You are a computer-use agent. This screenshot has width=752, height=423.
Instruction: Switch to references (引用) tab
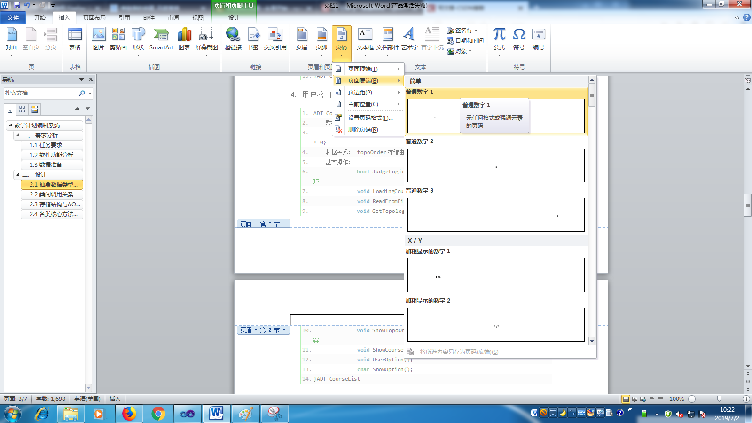click(x=125, y=17)
